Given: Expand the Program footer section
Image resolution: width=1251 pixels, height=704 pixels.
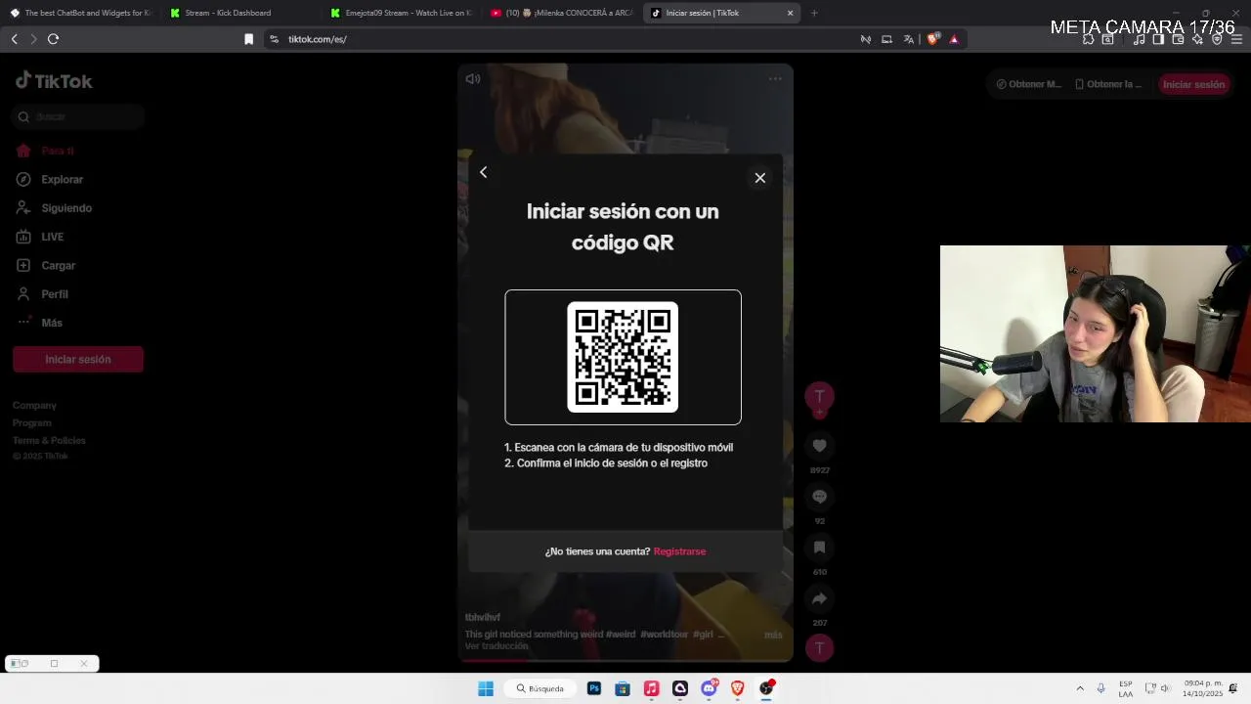Looking at the screenshot, I should [32, 422].
